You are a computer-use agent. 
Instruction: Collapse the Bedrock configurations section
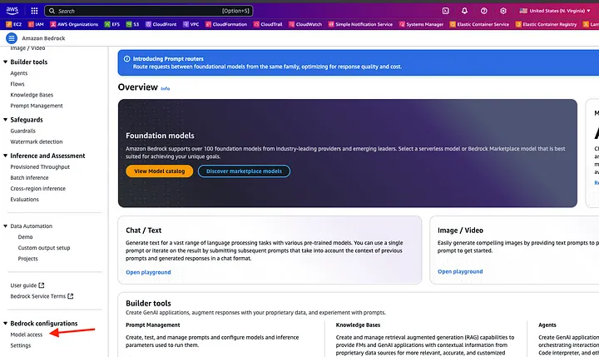[x=5, y=324]
